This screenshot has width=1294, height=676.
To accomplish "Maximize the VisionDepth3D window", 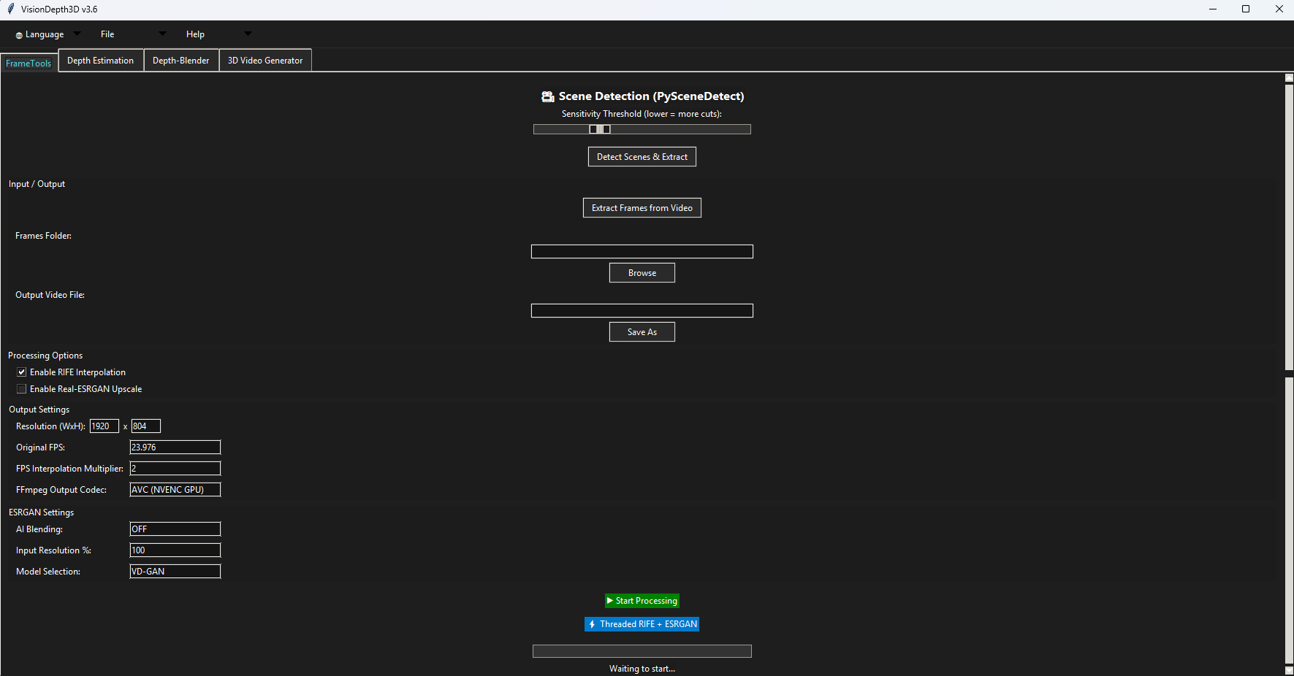I will 1246,9.
